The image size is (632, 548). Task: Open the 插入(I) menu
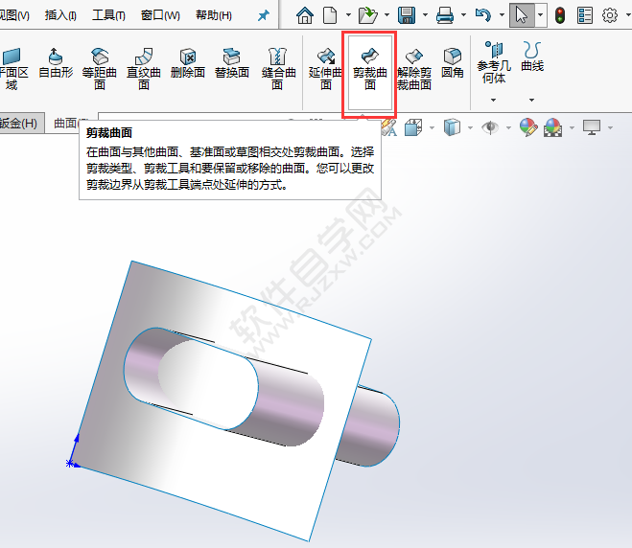coord(60,15)
